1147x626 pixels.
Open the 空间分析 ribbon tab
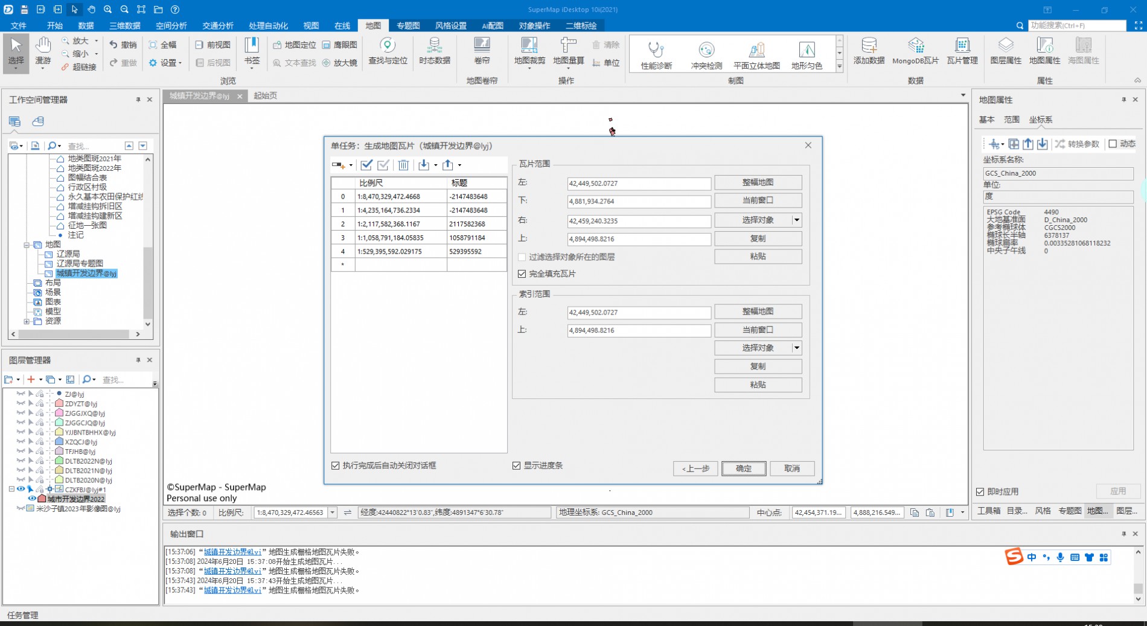click(171, 25)
